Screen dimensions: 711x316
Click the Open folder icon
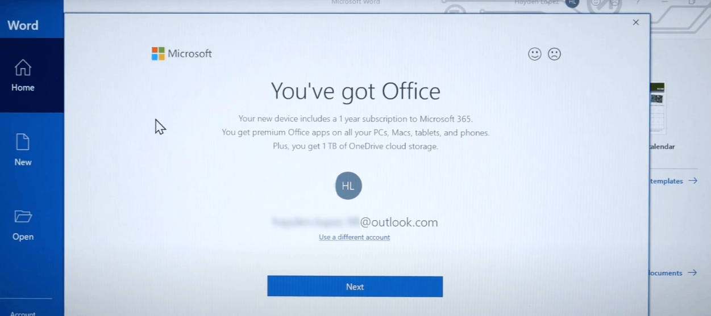[x=23, y=216]
